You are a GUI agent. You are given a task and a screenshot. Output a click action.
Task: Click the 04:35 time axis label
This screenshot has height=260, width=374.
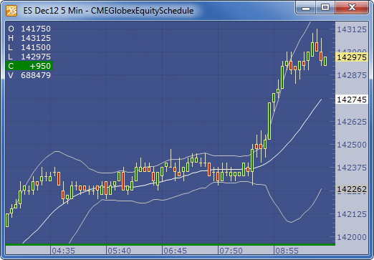click(64, 251)
